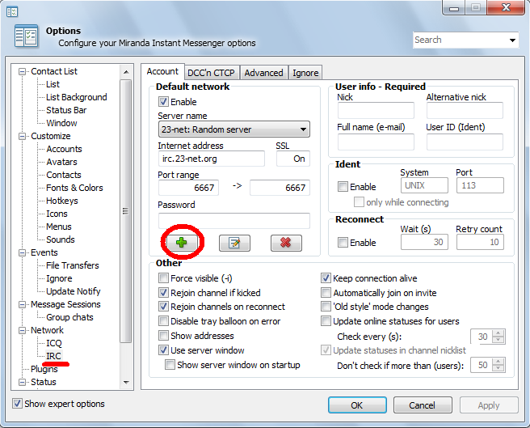Click the tree scrollbar up arrow
The width and height of the screenshot is (530, 428).
(126, 72)
